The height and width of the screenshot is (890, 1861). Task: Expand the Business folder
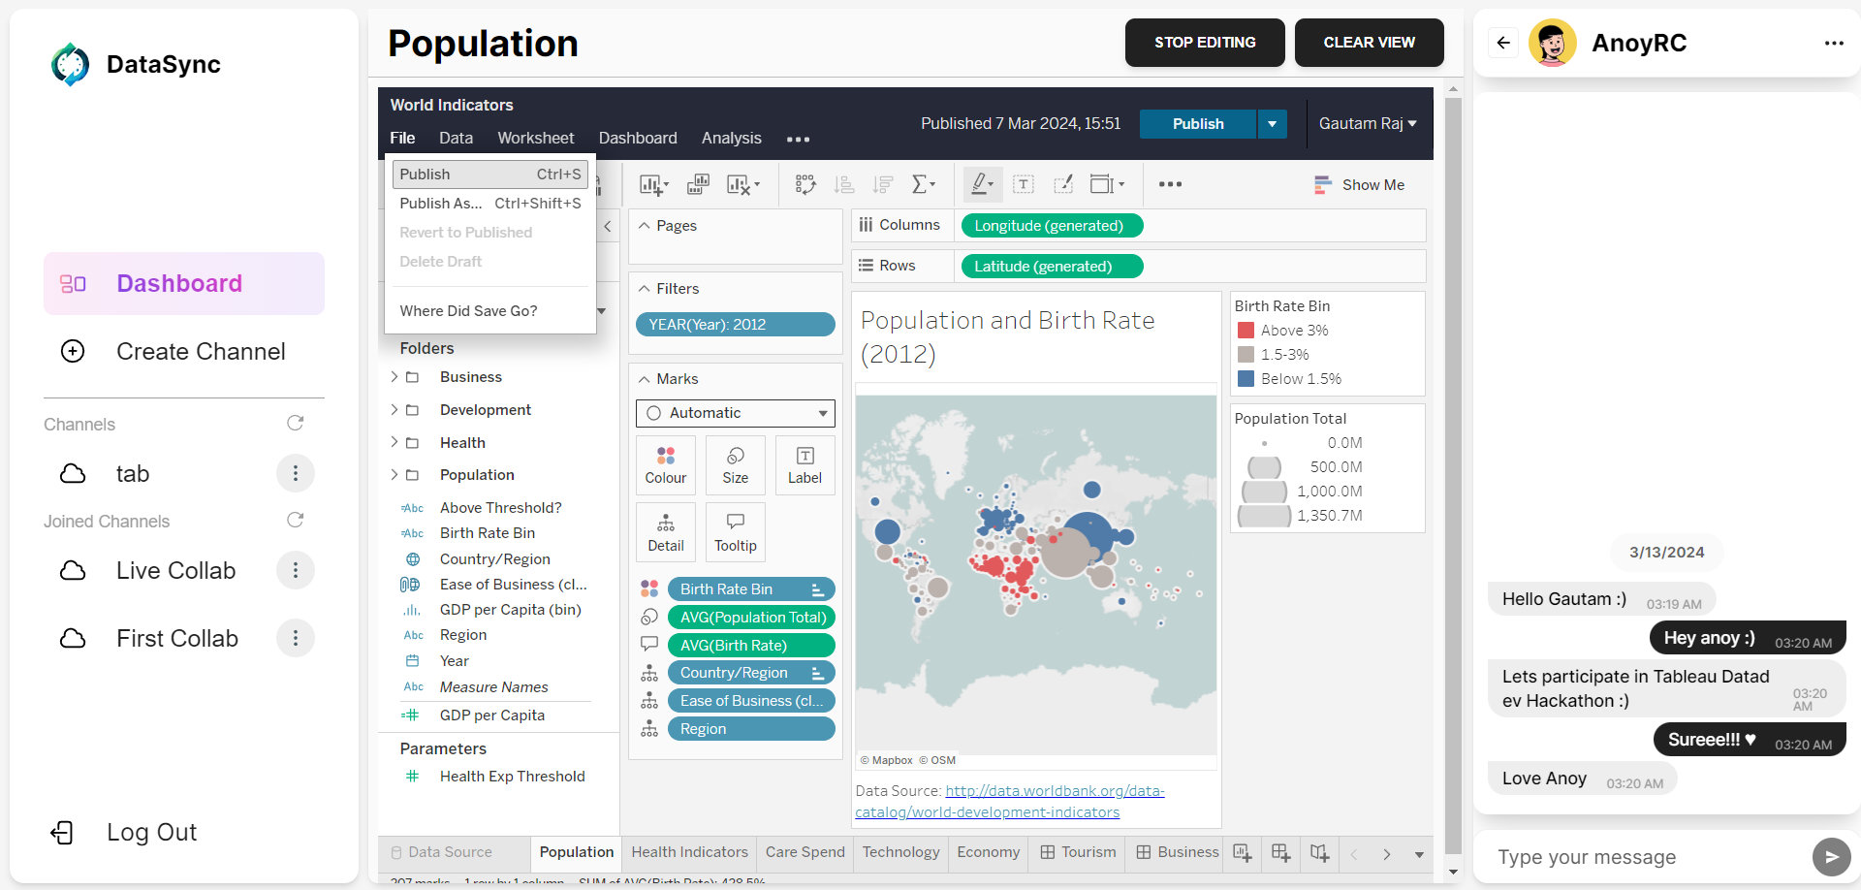[x=394, y=377]
